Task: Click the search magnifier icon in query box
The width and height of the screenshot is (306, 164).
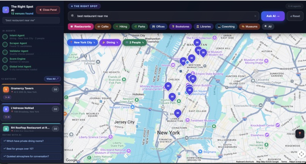Action: (73, 16)
